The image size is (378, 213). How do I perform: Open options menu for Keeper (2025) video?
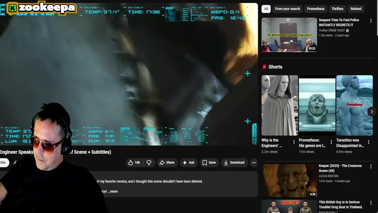[371, 167]
